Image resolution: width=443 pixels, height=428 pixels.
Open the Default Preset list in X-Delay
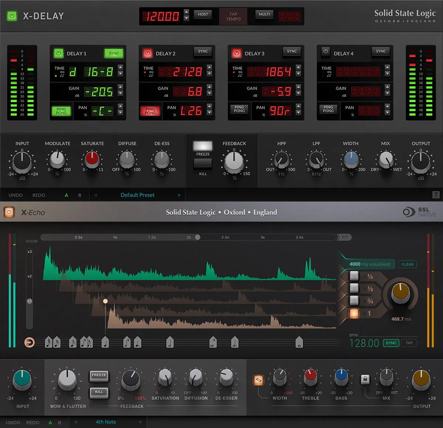pyautogui.click(x=137, y=195)
